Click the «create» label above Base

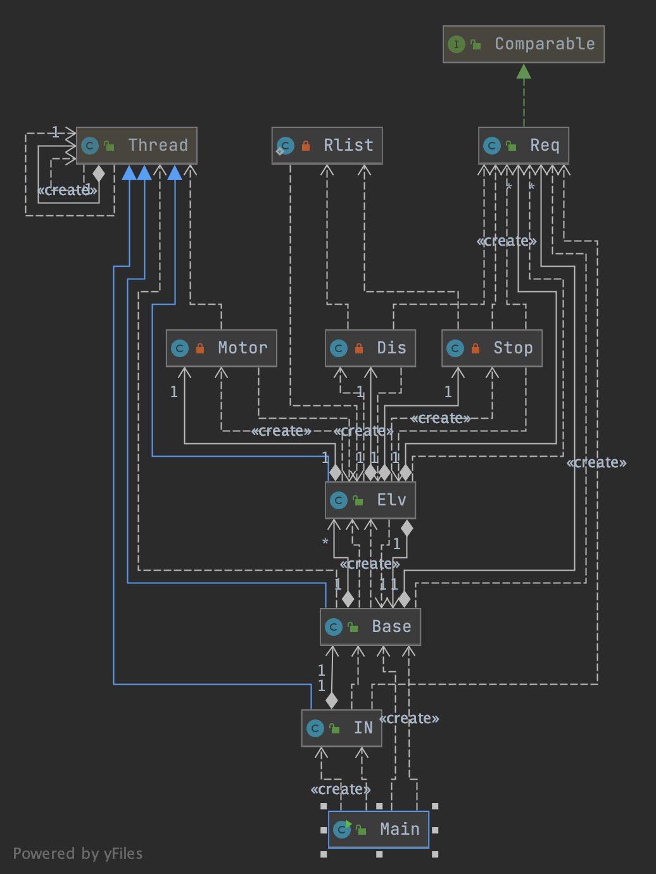370,564
